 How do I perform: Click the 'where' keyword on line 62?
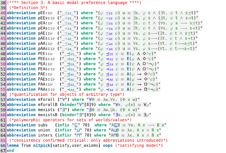click(101, 125)
